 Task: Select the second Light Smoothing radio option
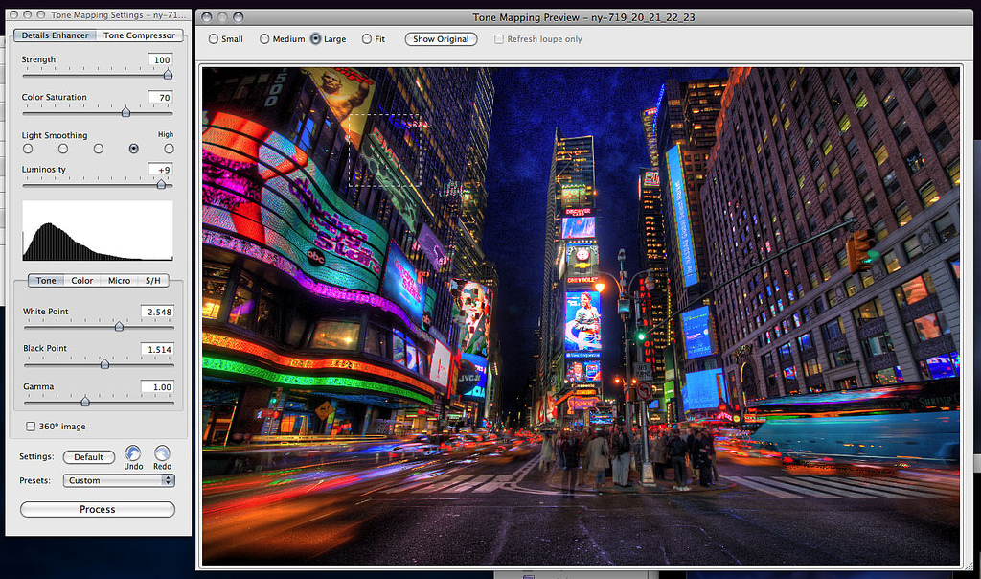tap(63, 149)
